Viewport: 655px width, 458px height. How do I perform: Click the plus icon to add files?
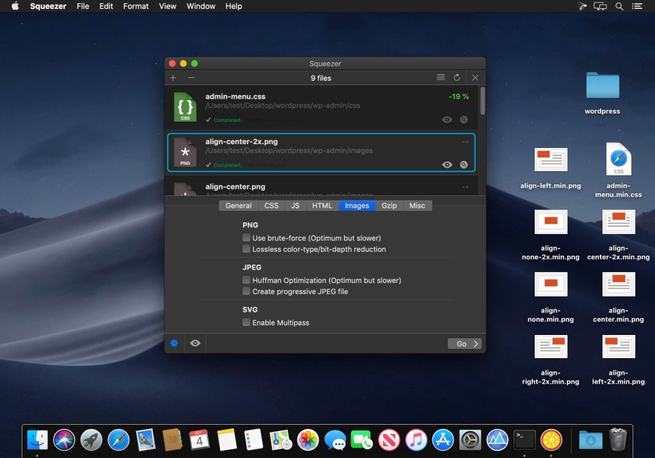[173, 78]
